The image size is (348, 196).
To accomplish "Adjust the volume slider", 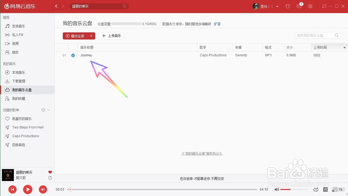I will tap(294, 190).
